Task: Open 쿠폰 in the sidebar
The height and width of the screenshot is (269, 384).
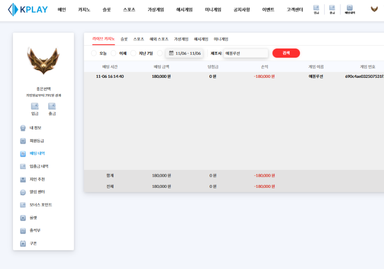Action: click(33, 244)
